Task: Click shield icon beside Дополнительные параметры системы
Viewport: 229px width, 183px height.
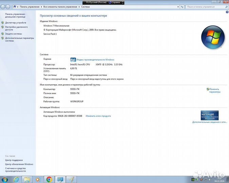Action: coord(2,38)
